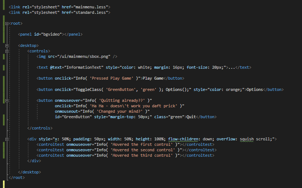
Task: Click 'Pressed Play Game' string literal
Action: click(112, 79)
